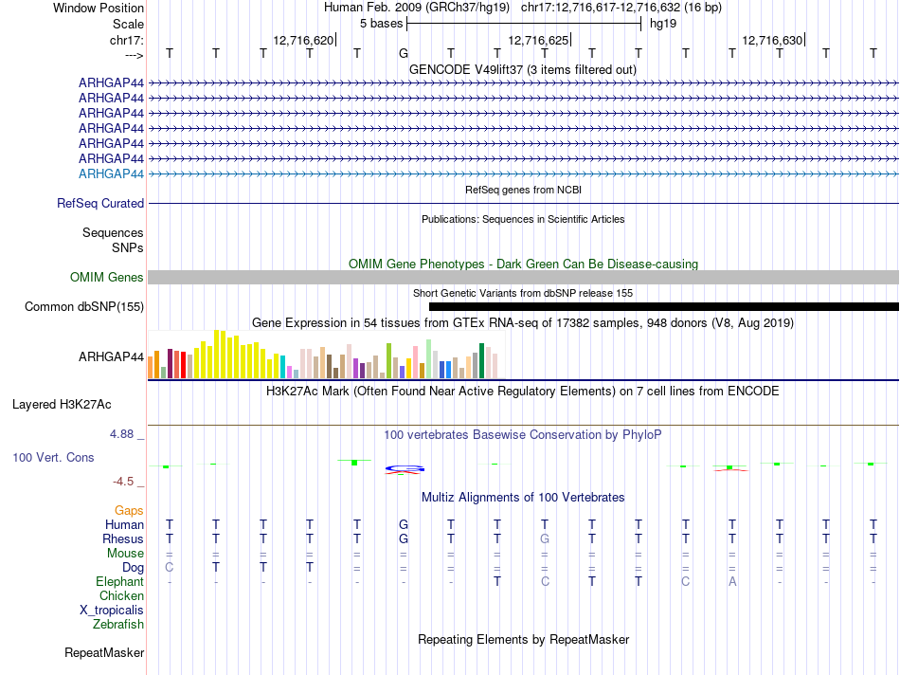Click the chr17: ruler label
Screen dimensions: 900x675
tap(126, 40)
